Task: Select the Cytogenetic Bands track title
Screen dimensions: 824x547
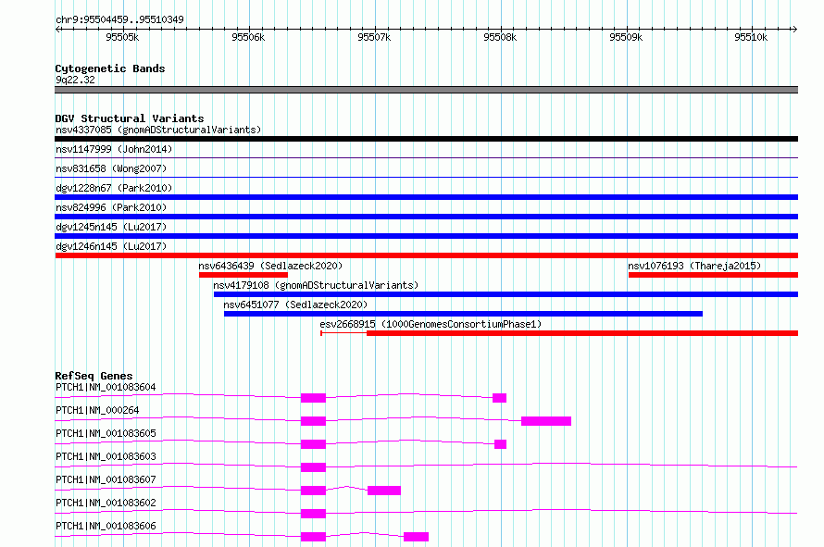Action: point(110,68)
